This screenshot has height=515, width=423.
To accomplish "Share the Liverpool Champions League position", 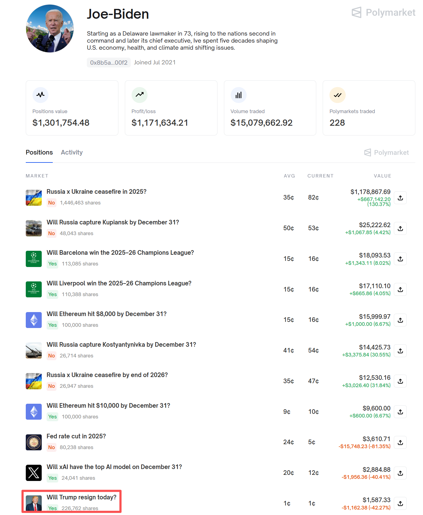I will pos(400,289).
